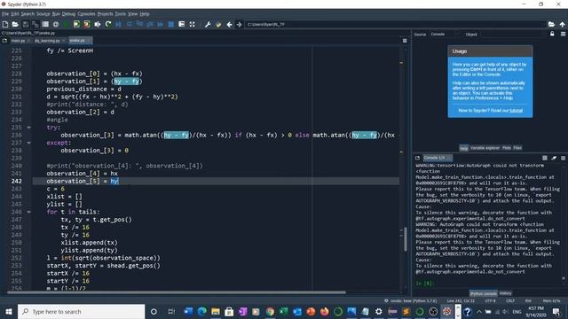Run cell and advance icon
The image size is (568, 319).
coord(87,24)
